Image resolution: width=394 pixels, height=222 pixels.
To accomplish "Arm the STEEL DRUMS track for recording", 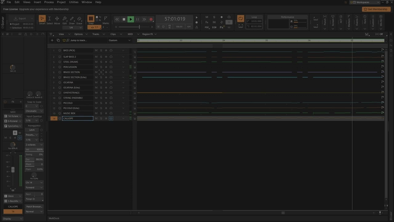I will [106, 62].
